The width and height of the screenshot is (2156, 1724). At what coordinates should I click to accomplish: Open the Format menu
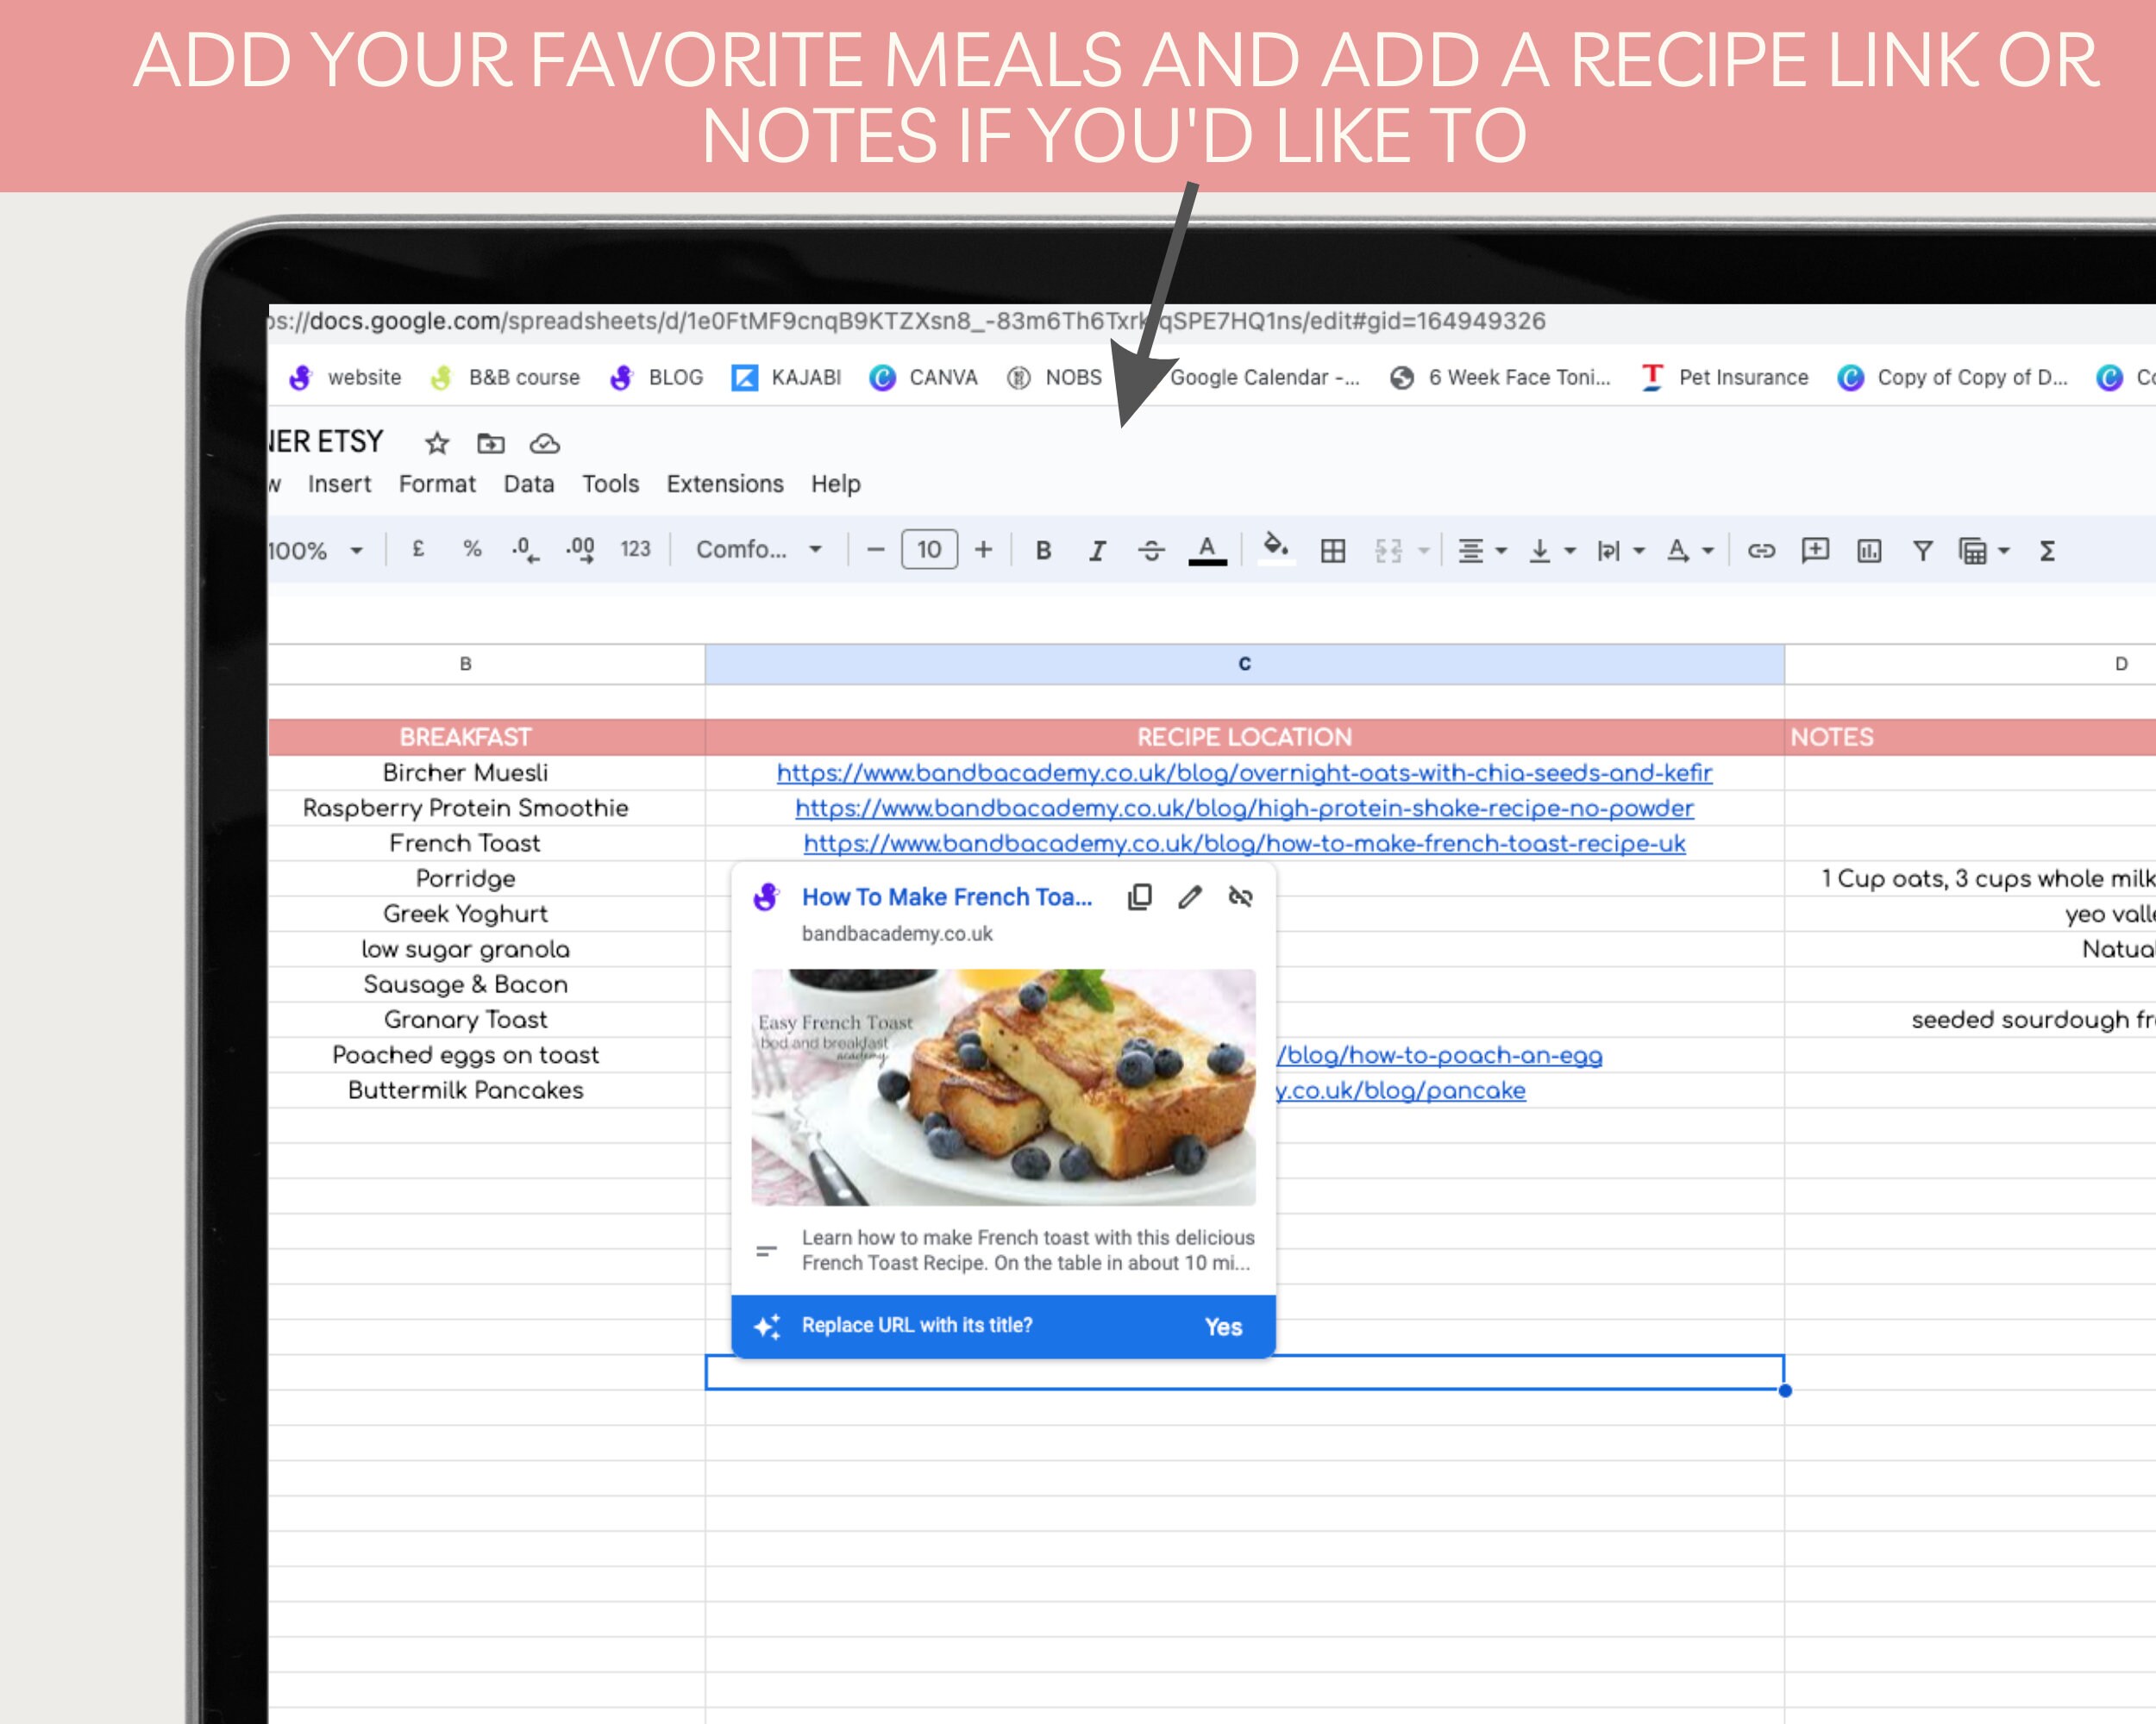tap(437, 484)
